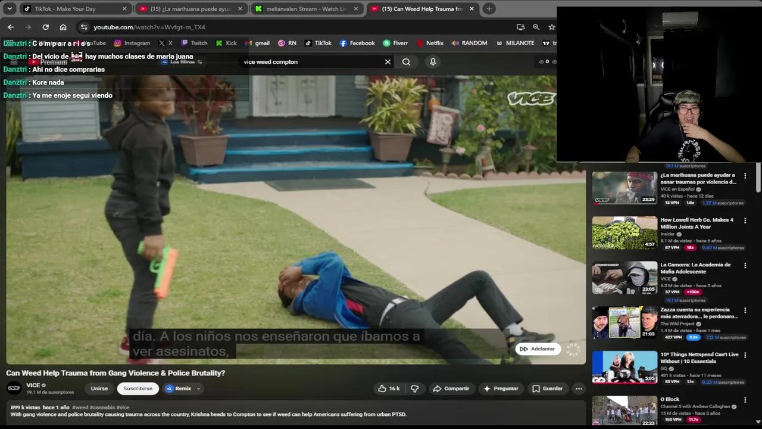
Task: Open the RN bookmark
Action: point(287,43)
